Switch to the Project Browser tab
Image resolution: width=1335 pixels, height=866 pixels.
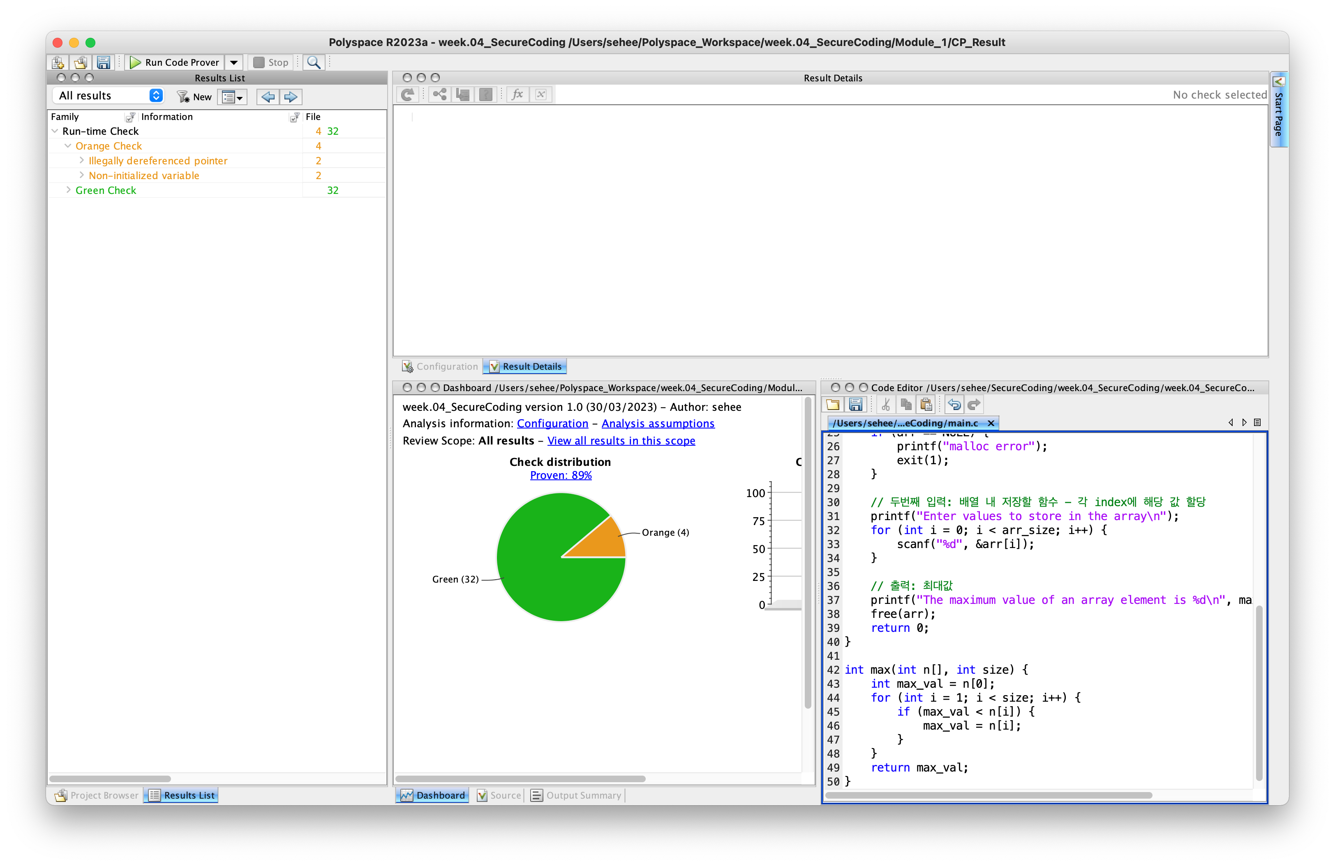[x=97, y=795]
